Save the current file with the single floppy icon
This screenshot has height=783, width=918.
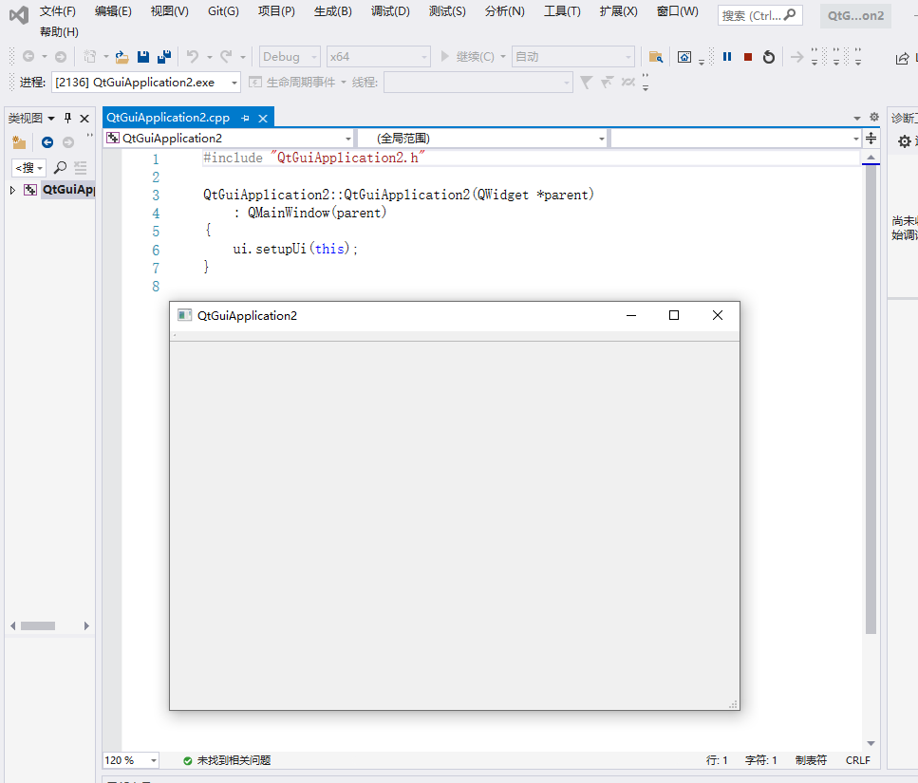tap(142, 57)
